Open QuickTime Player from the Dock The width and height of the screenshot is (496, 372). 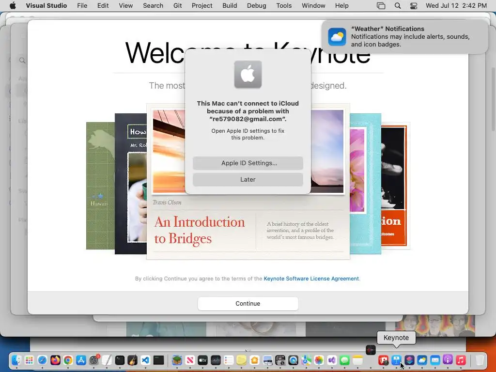click(293, 360)
